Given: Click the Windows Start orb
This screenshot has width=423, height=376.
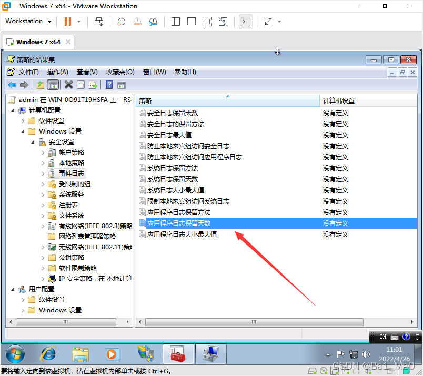Looking at the screenshot, I should point(15,354).
